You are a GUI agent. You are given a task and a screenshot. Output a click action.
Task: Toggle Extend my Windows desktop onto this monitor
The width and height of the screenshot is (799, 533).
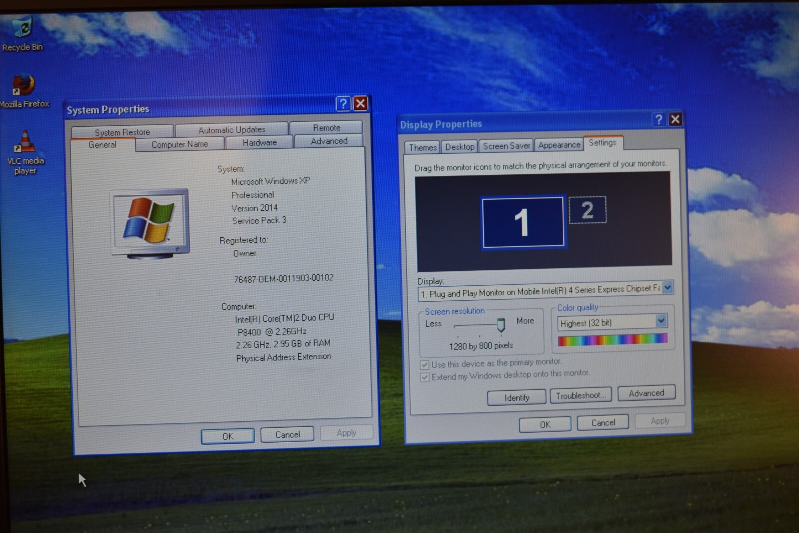[424, 377]
